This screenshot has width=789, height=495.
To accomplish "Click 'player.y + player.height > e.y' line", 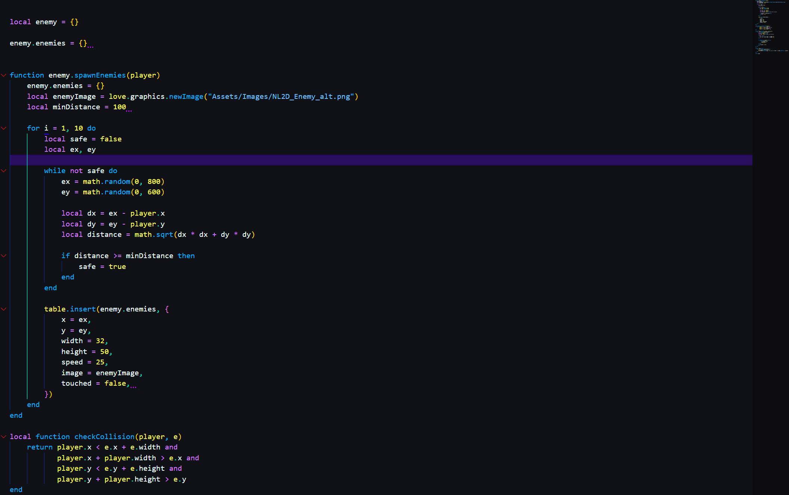I will coord(122,479).
